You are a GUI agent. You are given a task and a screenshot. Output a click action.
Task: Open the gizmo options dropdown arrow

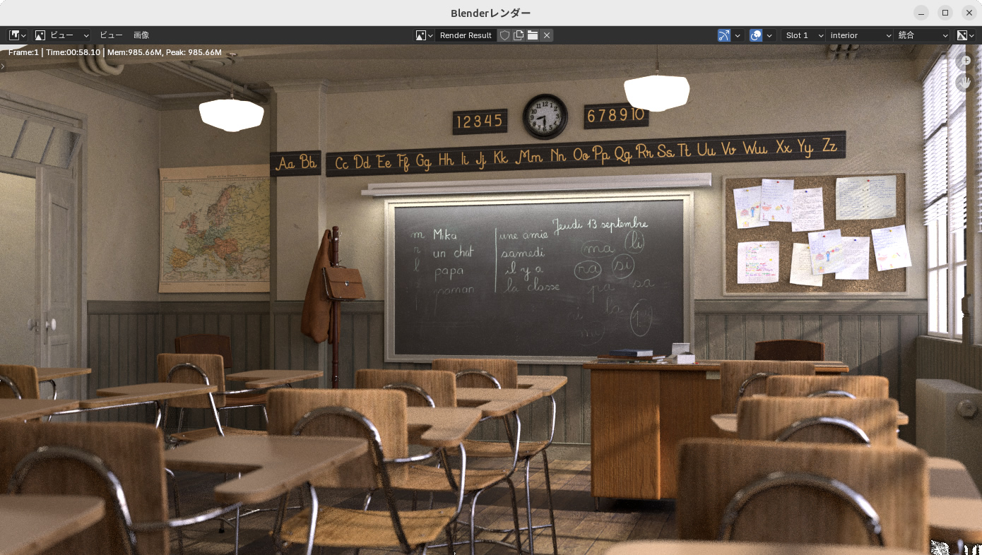(738, 35)
